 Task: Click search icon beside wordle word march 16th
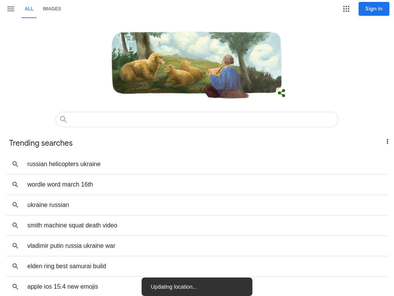[x=15, y=185]
